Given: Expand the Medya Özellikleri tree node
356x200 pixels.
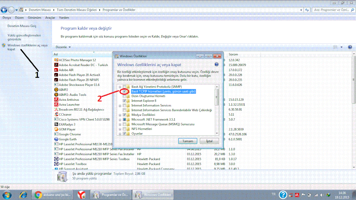Looking at the screenshot, I should (120, 115).
